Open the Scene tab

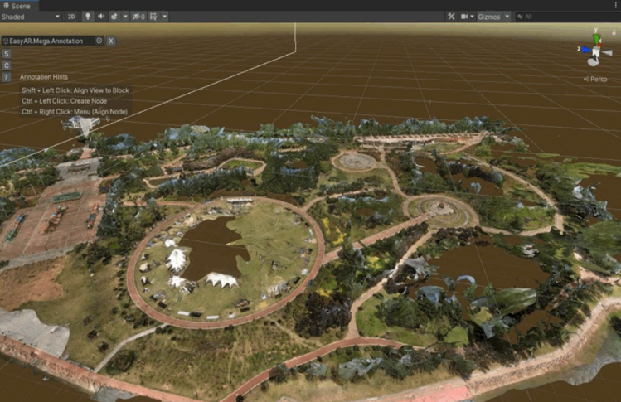17,5
